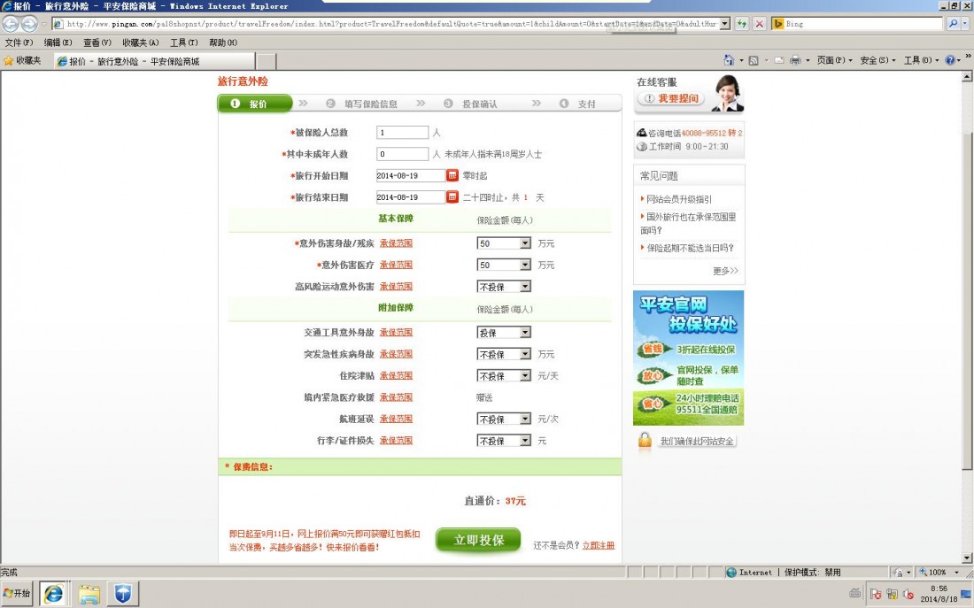Open 承保范围 link for 航班延误
The height and width of the screenshot is (608, 974).
pyautogui.click(x=396, y=419)
